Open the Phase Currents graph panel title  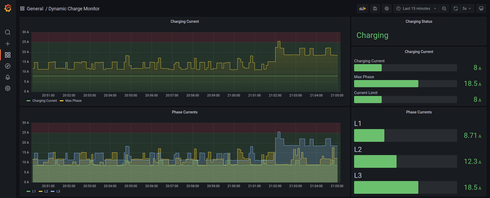185,112
